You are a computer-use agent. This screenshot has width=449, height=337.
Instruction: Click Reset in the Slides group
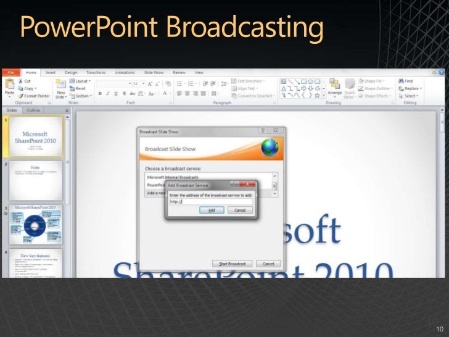[77, 88]
